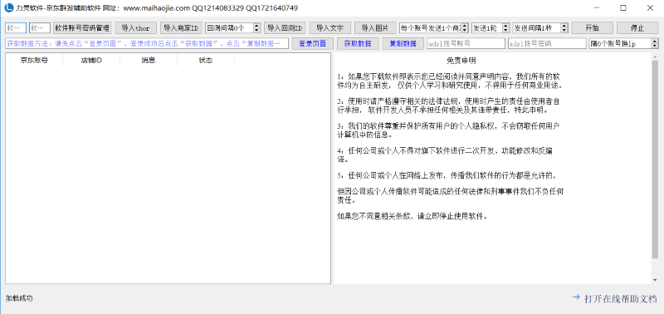Viewport: 664px width, 314px height.
Task: Click the 复制数据 copy data button
Action: pyautogui.click(x=403, y=43)
